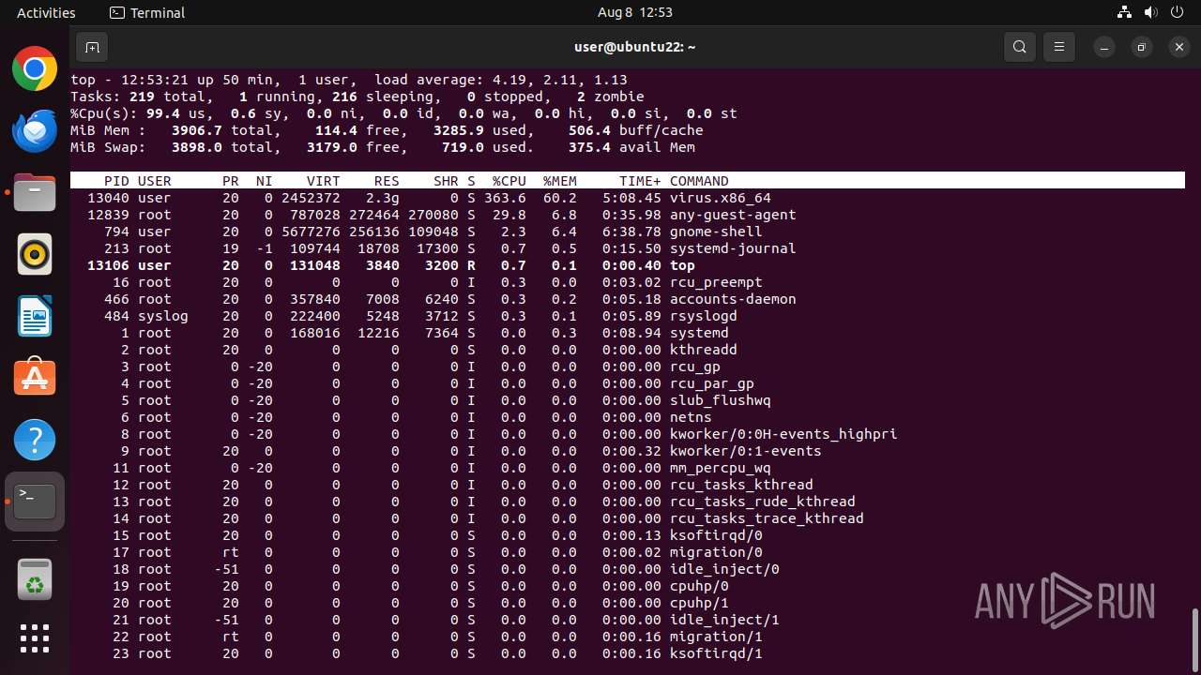Click the ksoftirqd/0 command
Viewport: 1201px width, 675px height.
[716, 535]
